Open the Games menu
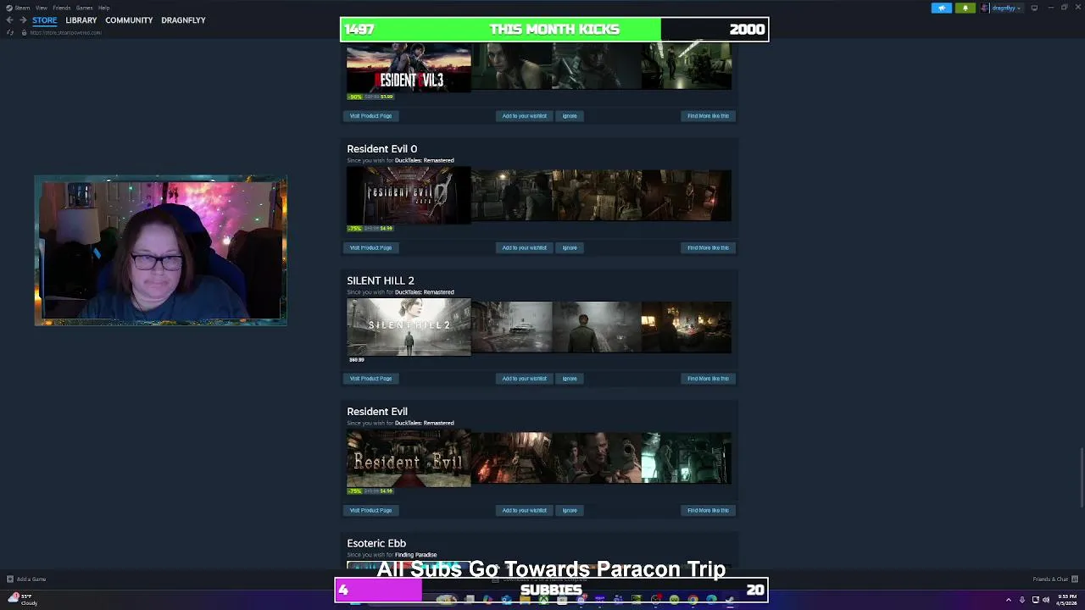Viewport: 1085px width, 610px height. pos(84,8)
